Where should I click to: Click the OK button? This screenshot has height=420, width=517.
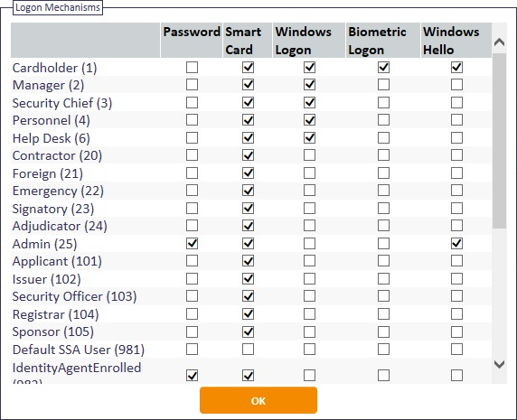[258, 400]
